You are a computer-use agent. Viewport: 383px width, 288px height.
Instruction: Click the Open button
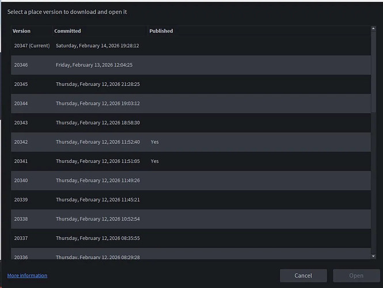coord(356,275)
